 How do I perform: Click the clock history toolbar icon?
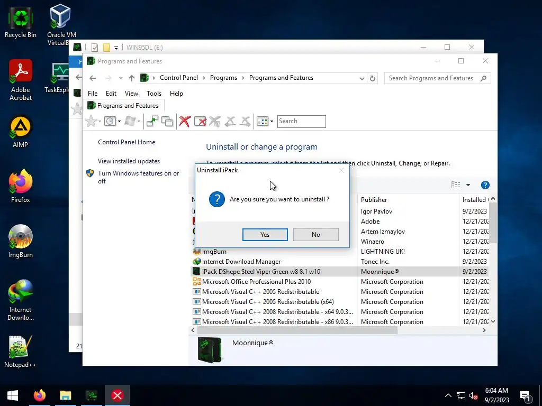(110, 121)
